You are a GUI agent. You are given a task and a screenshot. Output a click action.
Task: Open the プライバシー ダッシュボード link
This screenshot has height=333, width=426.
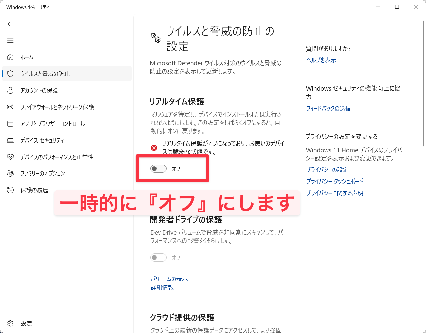point(335,181)
